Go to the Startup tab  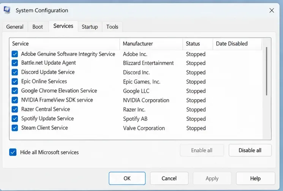tap(90, 27)
